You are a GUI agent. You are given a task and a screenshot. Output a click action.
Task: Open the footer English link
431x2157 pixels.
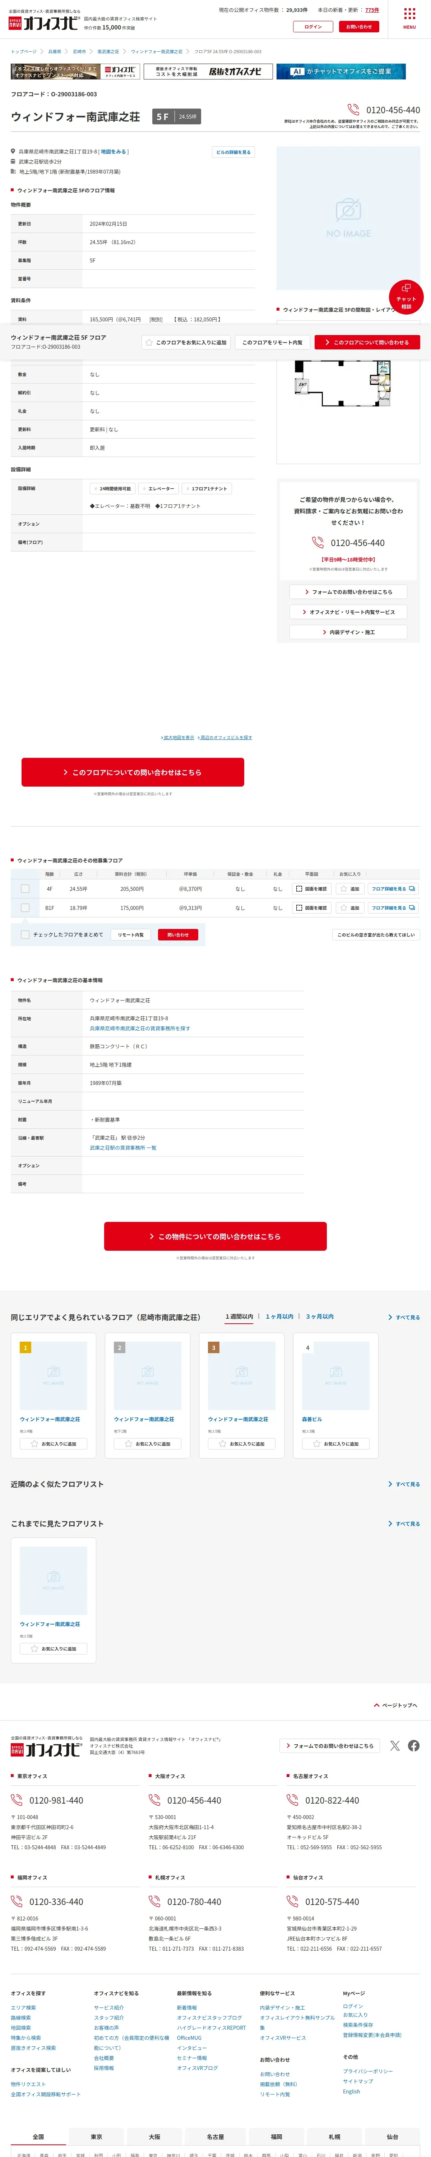click(x=352, y=2092)
